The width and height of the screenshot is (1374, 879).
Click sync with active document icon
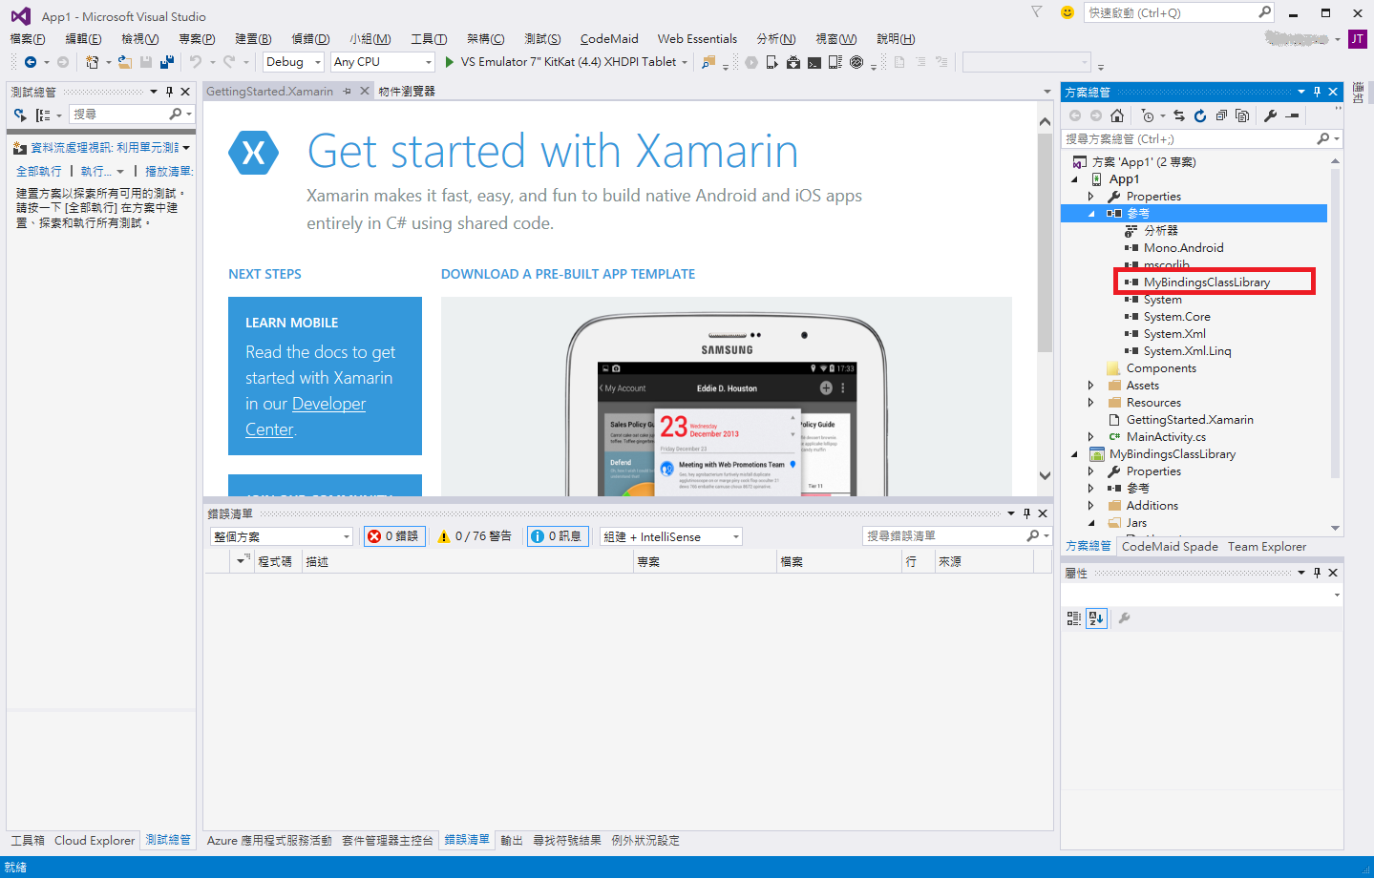click(1179, 115)
